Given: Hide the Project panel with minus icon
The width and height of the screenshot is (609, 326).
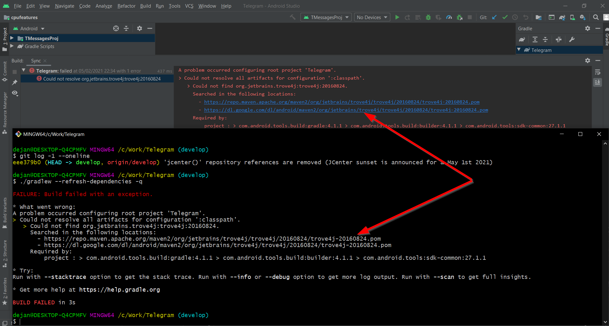Looking at the screenshot, I should [x=149, y=28].
